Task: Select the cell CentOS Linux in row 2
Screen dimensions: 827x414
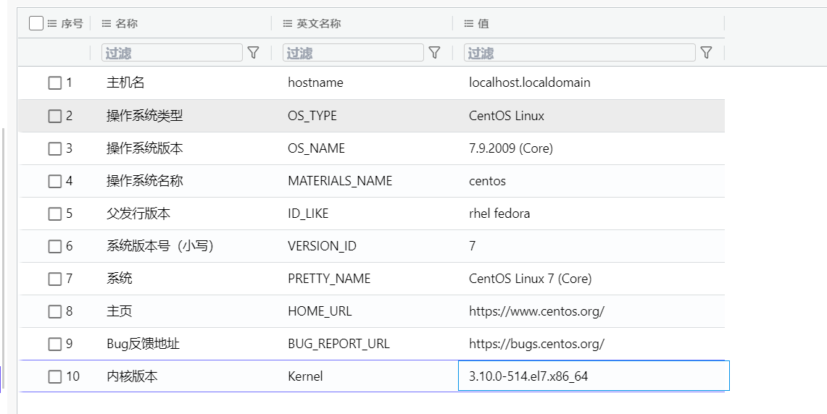Action: [x=507, y=116]
